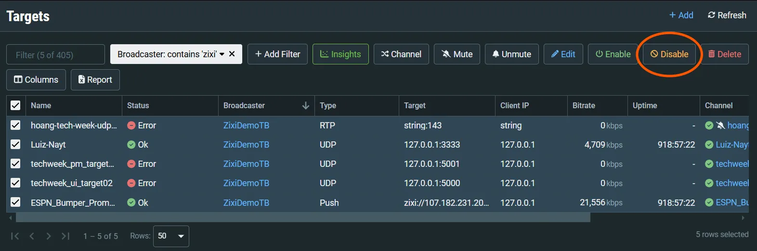Open ZixiDemoTB link in ESPN_Bumper_Prom row
Viewport: 757px width, 251px height.
coord(246,203)
